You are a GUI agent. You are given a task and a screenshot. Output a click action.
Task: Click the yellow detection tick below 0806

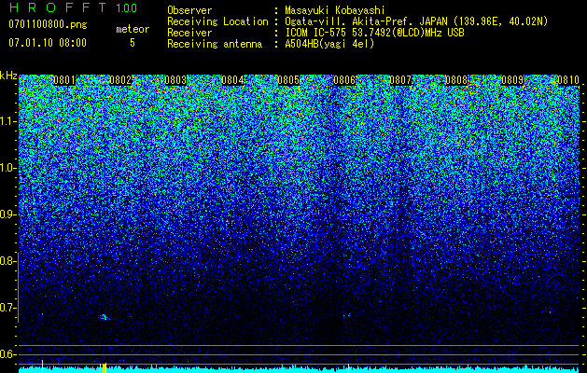point(348,368)
